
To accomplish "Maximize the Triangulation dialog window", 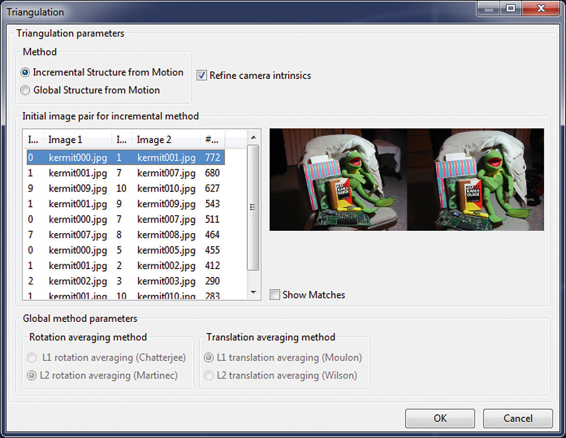I will [510, 8].
